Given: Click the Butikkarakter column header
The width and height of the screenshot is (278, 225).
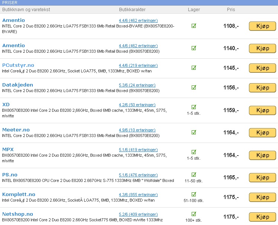Looking at the screenshot, I should click(132, 10).
